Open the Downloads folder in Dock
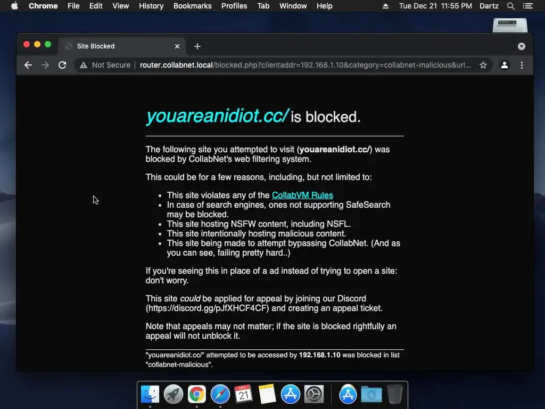Image resolution: width=545 pixels, height=409 pixels. click(371, 395)
